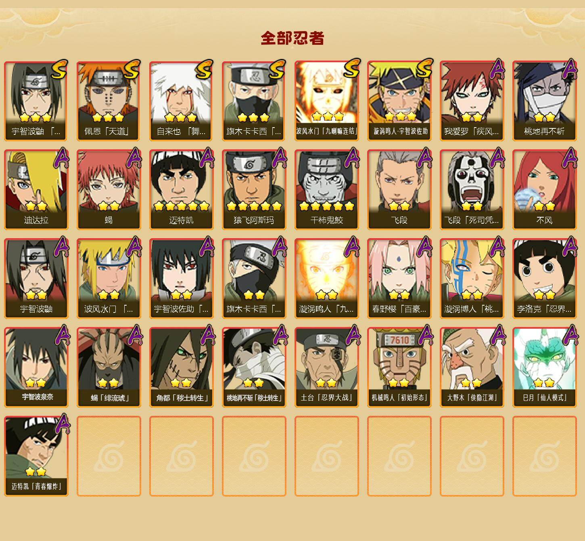Screen dimensions: 585x541
Task: Select the five-star 迈特凯 card
Action: click(182, 190)
